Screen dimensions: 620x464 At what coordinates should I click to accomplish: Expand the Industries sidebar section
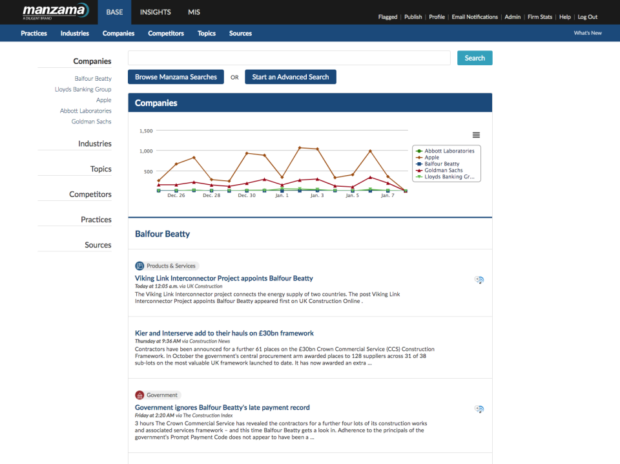[95, 143]
